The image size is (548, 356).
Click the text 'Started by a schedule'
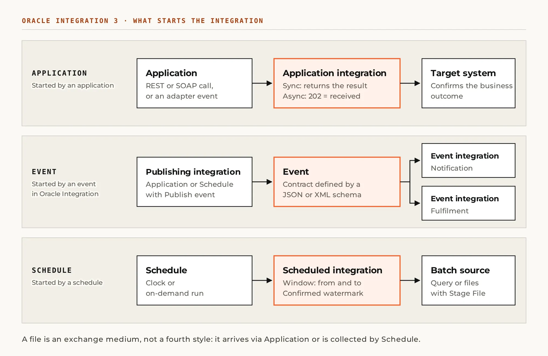pyautogui.click(x=67, y=283)
